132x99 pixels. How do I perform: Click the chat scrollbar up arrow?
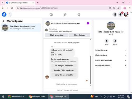click(91, 40)
